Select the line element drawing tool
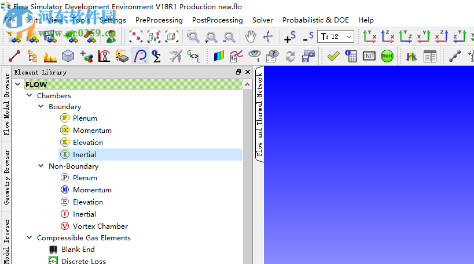This screenshot has height=264, width=474. (x=14, y=56)
